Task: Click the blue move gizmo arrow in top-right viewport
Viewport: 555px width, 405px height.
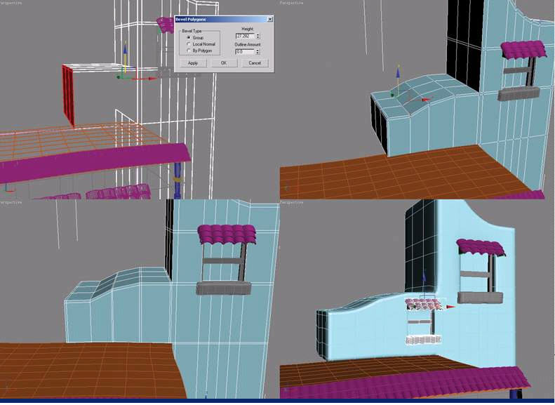Action: coord(398,72)
